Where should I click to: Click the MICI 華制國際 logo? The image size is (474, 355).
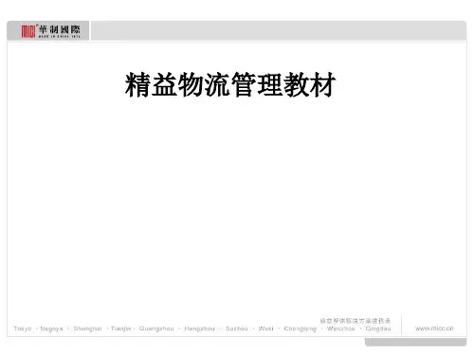tap(50, 31)
